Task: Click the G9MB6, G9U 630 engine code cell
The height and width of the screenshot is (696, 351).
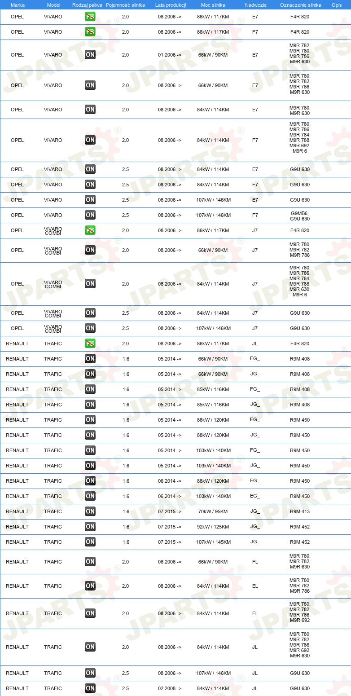Action: 300,216
